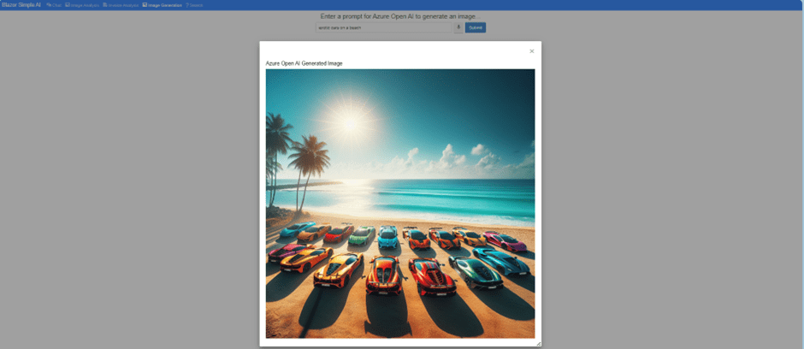Click the picture icon beside Image Analysis

pyautogui.click(x=68, y=5)
